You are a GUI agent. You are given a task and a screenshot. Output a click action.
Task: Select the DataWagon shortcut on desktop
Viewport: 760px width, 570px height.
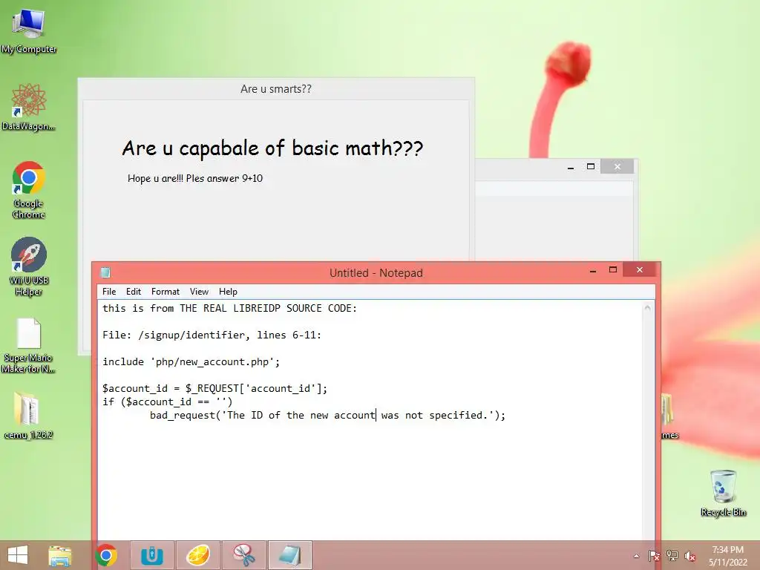pos(29,108)
